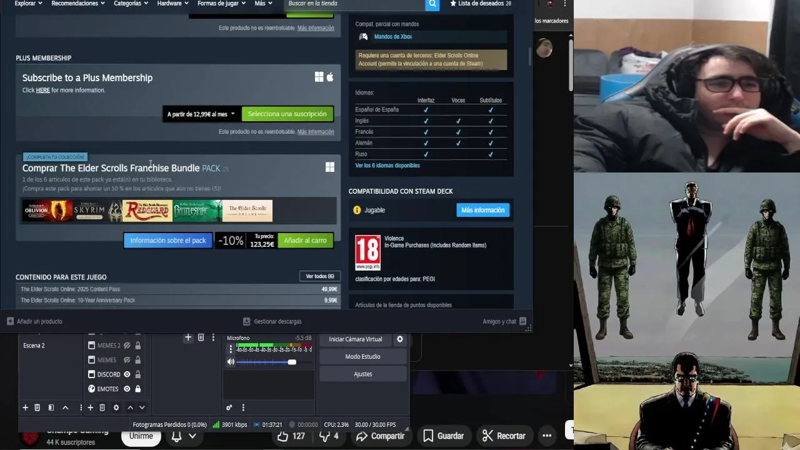Open scene filters icon in OBS scenes toolbar

51,407
